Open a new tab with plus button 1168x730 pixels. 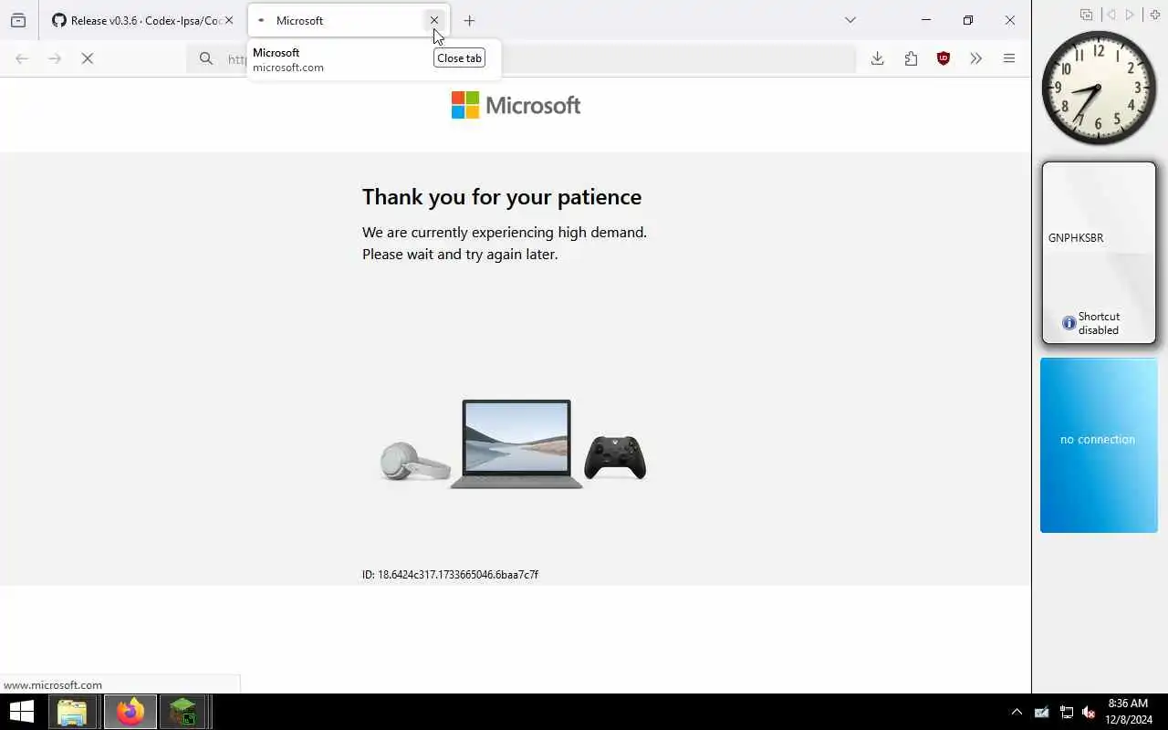pos(469,20)
